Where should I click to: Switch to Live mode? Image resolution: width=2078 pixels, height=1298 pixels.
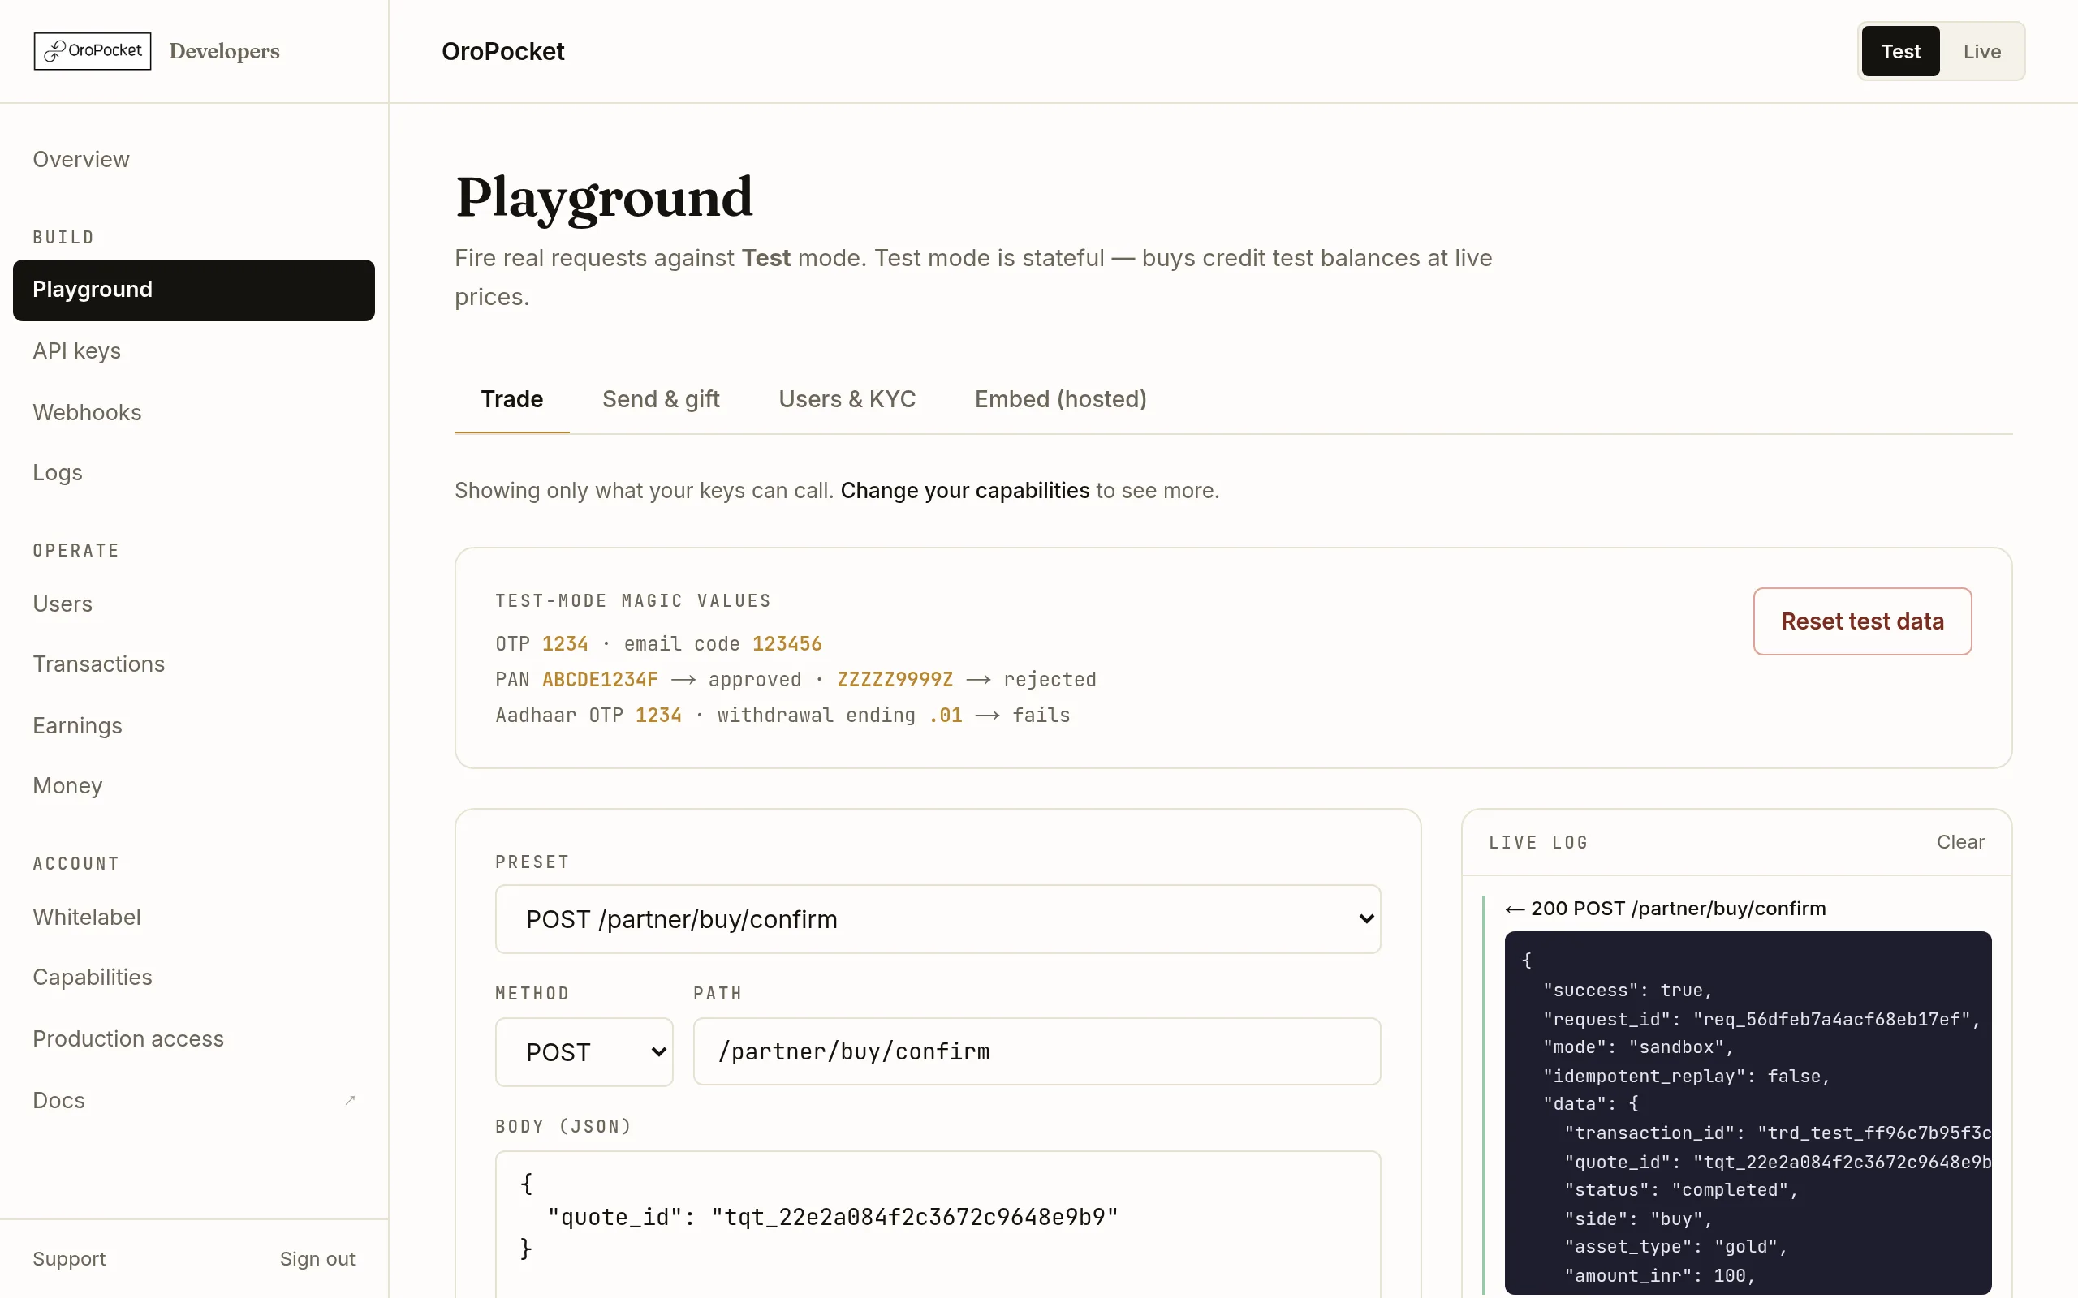(x=1982, y=51)
